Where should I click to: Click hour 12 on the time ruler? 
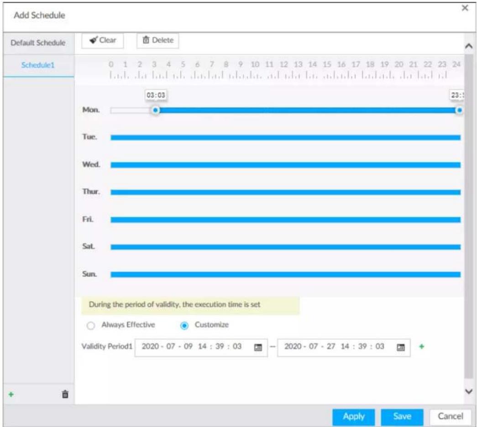[283, 64]
